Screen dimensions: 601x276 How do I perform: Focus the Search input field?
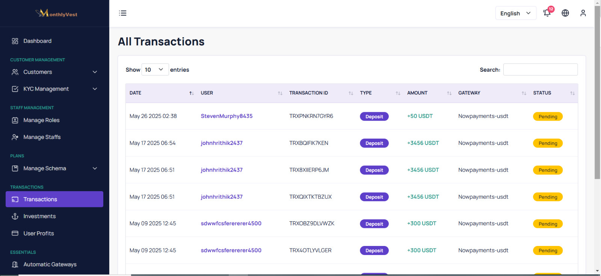[x=541, y=69]
